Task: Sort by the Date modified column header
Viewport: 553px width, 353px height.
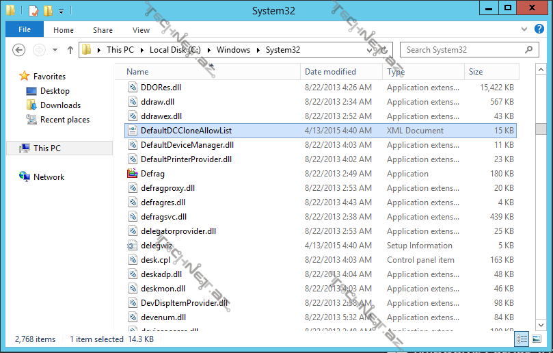Action: point(341,72)
